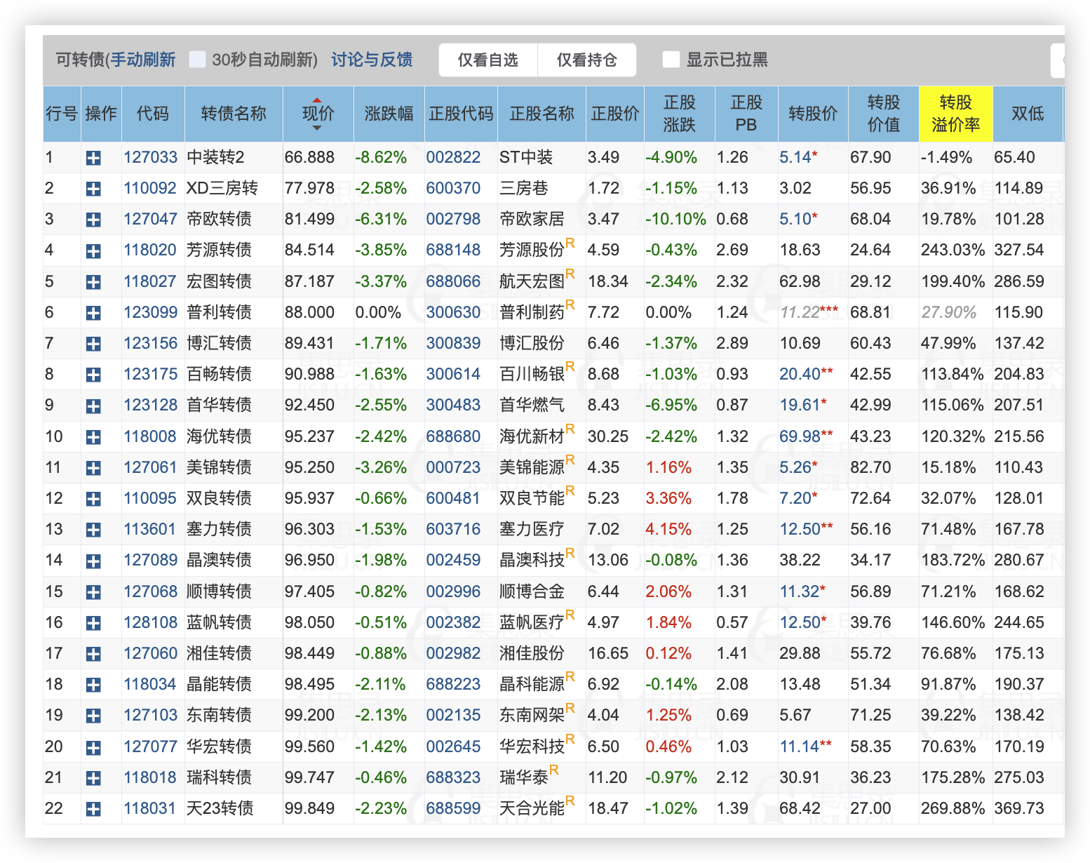Open stock code 603716 link
1090x863 pixels.
(453, 529)
